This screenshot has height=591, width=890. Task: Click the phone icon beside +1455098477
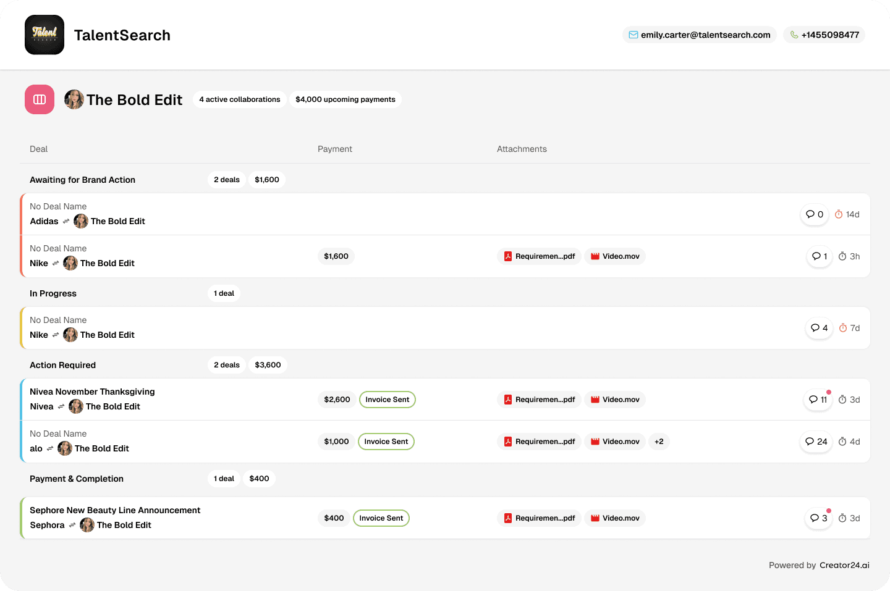point(794,35)
